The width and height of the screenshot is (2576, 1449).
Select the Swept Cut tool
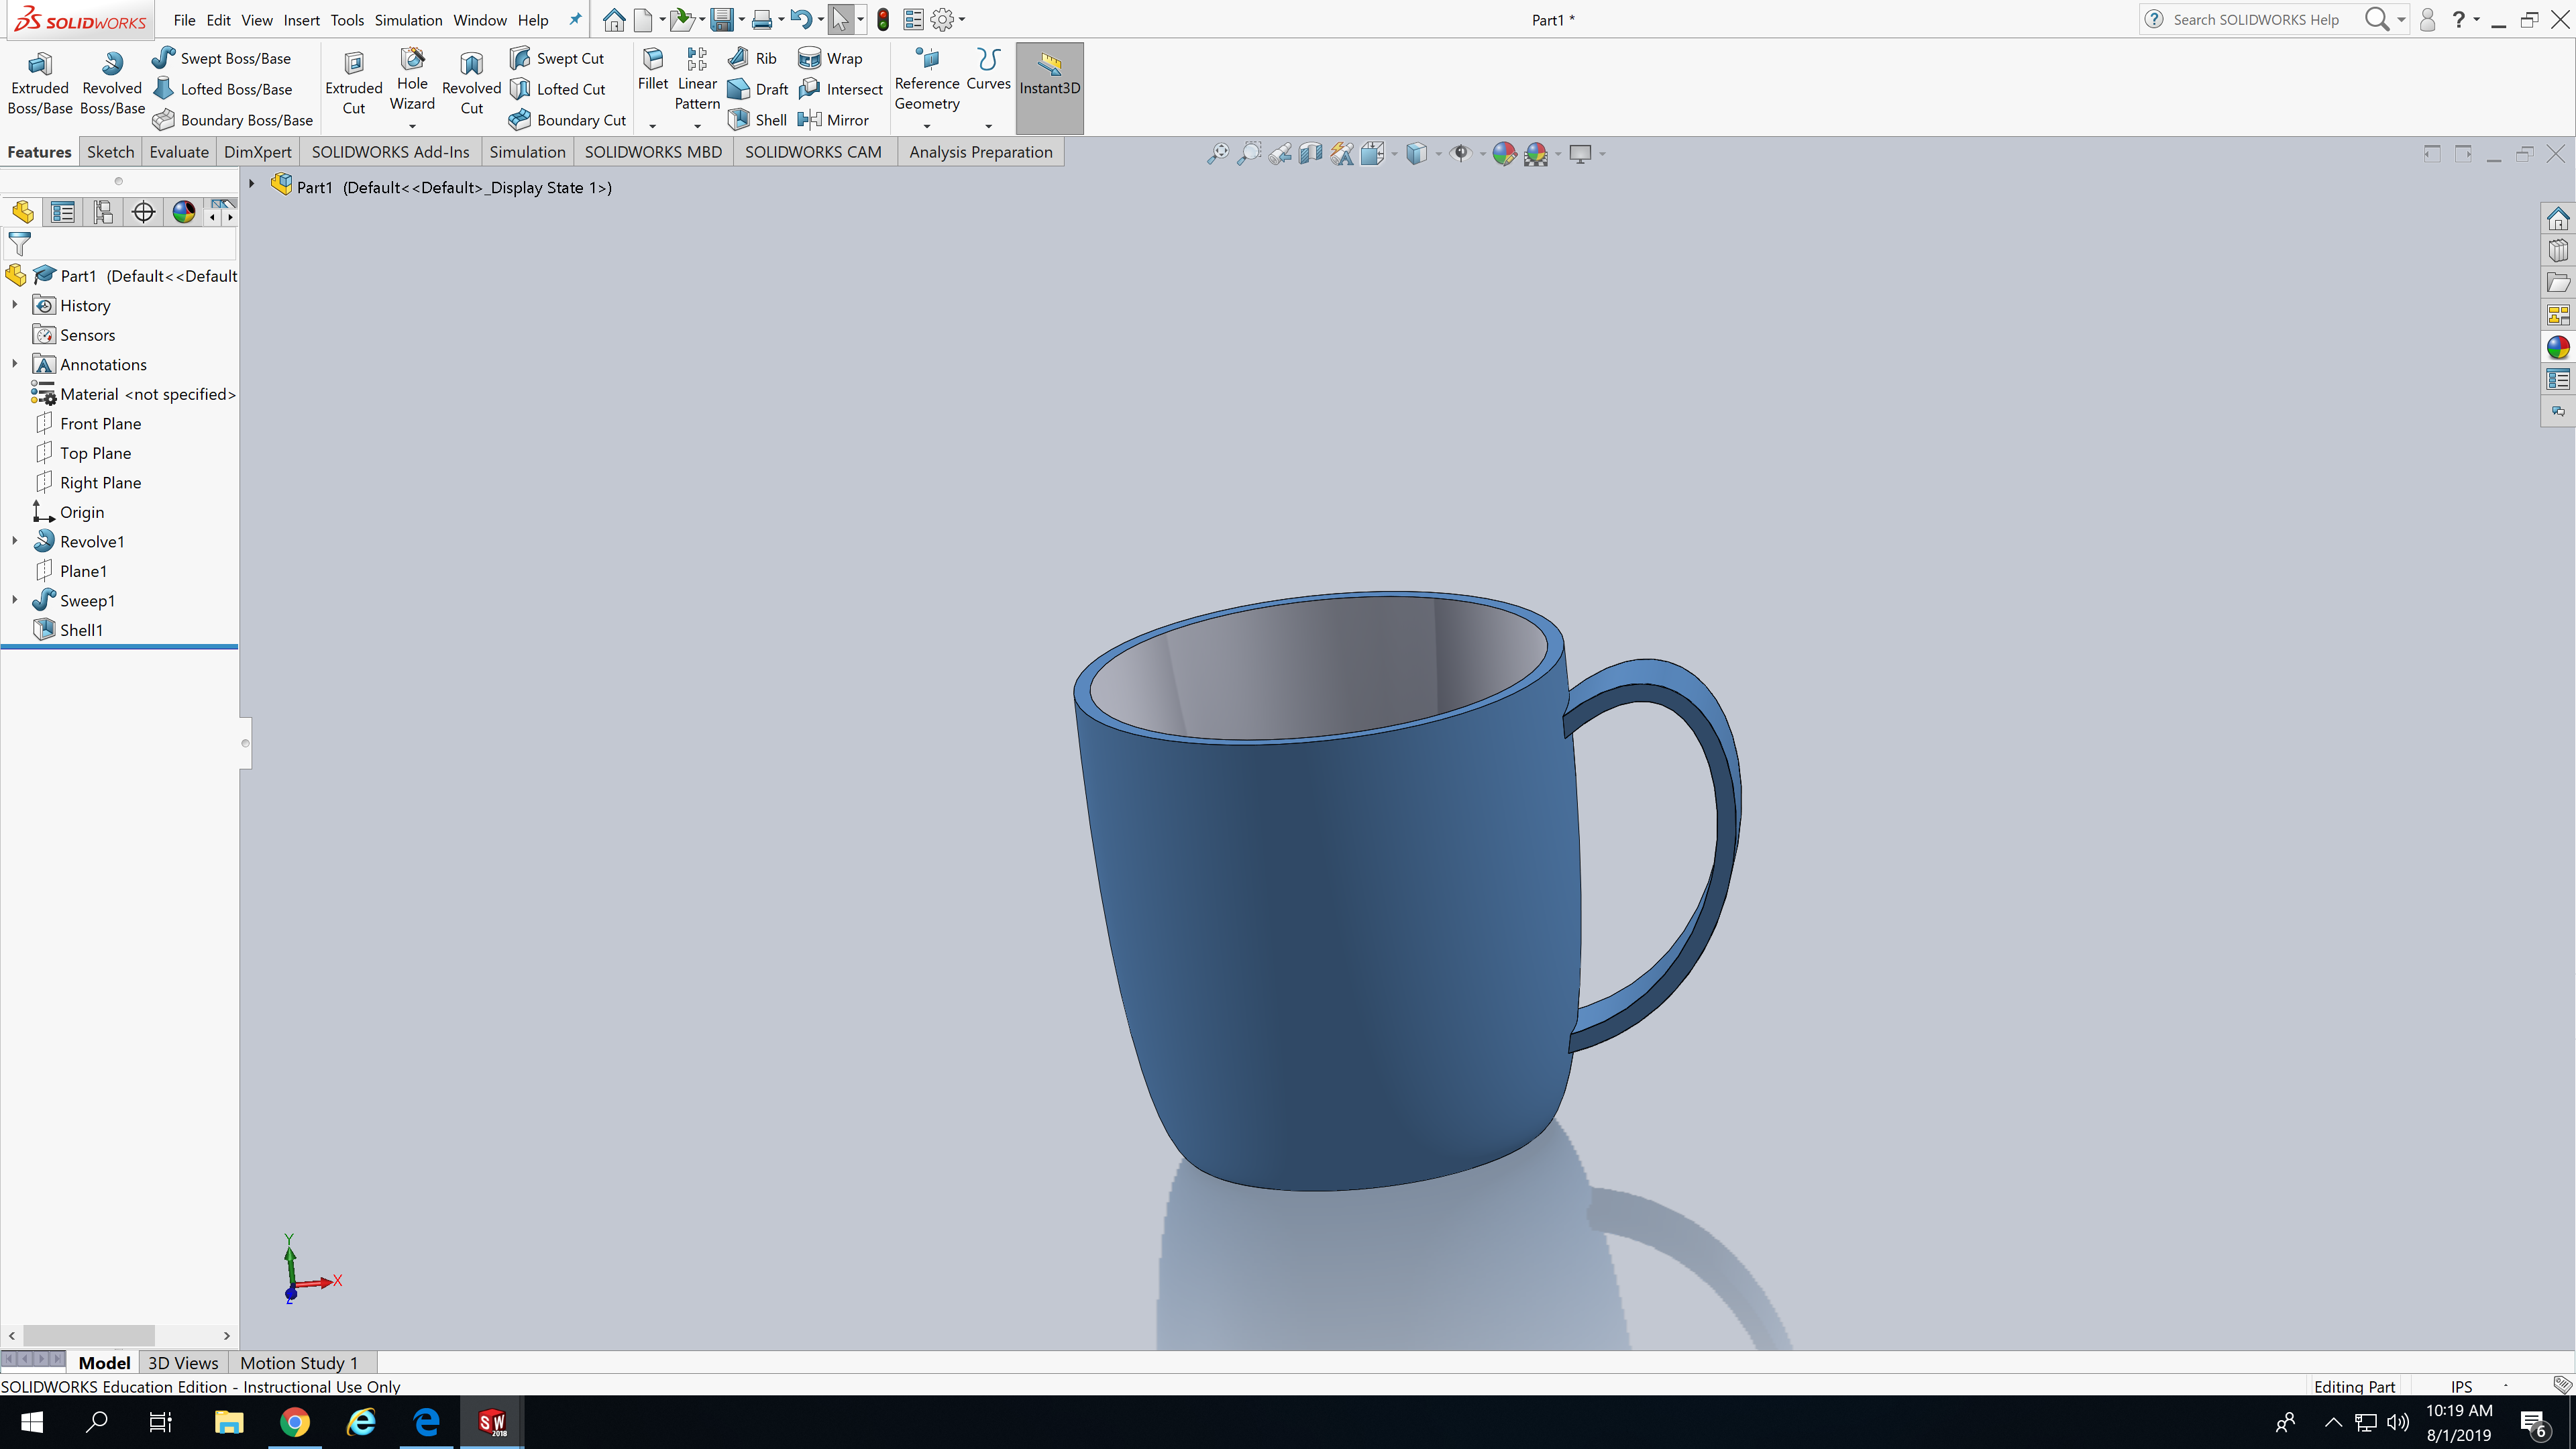pos(558,58)
